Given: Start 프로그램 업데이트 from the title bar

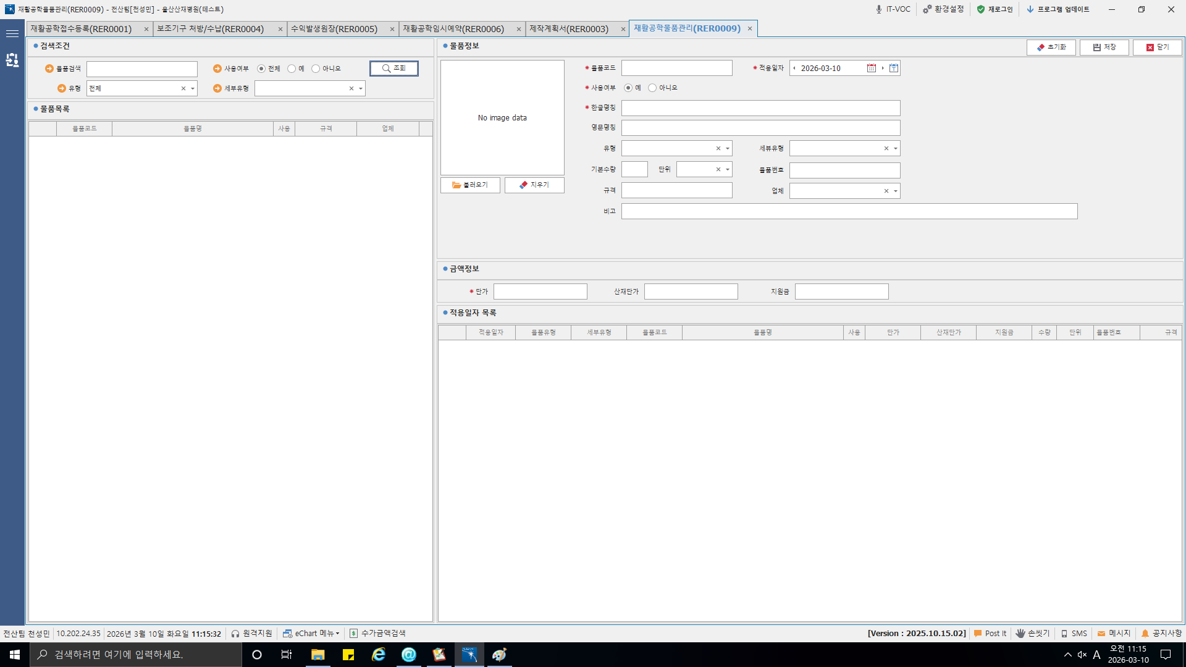Looking at the screenshot, I should (1058, 9).
